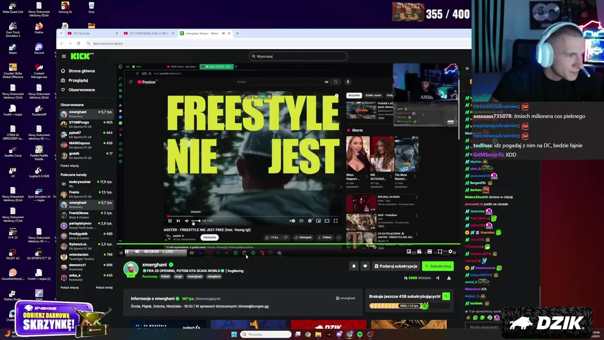
Task: Open Euro Truck Simulator 2 desktop icon
Action: (x=13, y=30)
